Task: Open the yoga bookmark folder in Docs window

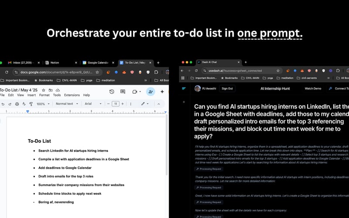Action: pos(86,80)
